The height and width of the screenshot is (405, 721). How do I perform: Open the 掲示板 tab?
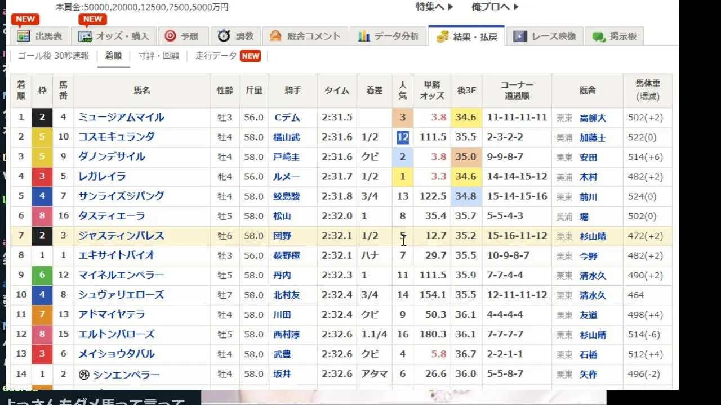click(614, 36)
